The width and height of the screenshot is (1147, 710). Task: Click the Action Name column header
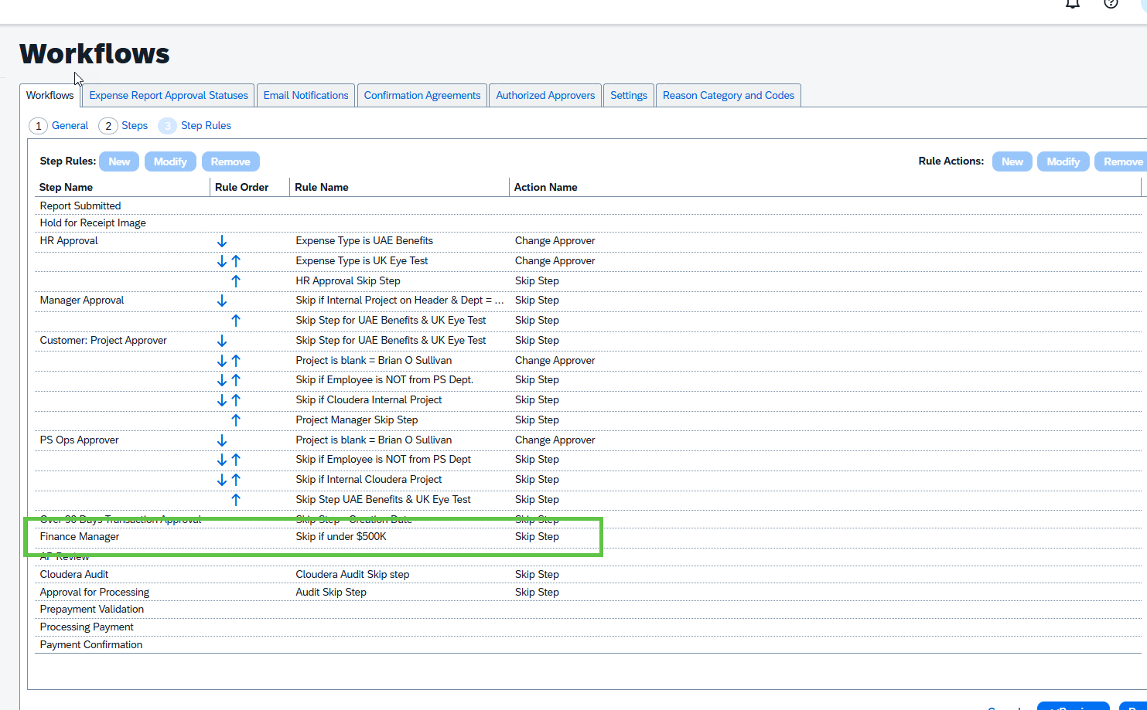pos(546,187)
